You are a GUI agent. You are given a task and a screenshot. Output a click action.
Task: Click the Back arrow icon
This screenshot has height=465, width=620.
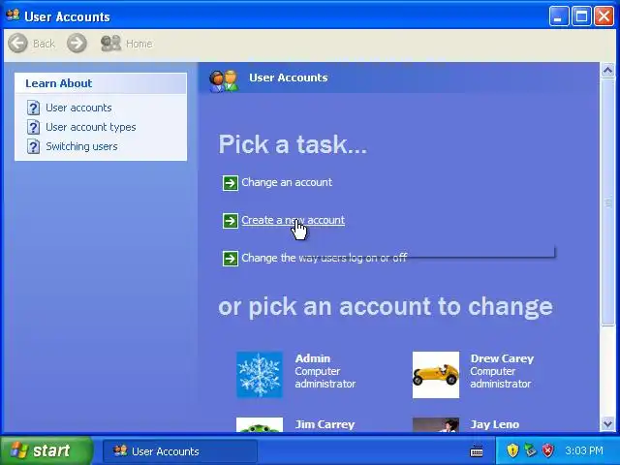click(17, 43)
